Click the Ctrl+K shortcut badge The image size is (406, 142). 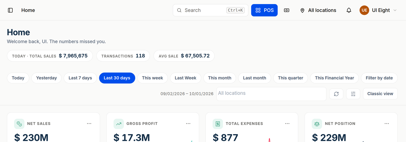click(x=236, y=10)
